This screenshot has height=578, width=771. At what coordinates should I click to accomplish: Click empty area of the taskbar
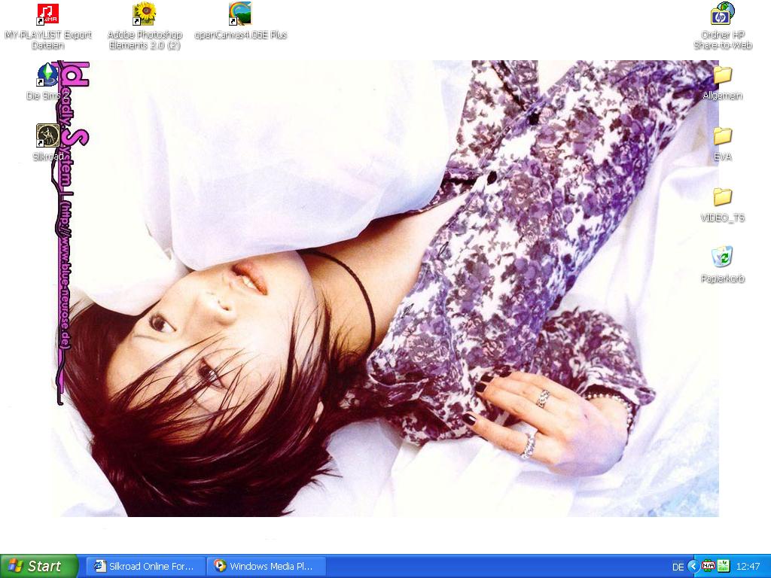point(489,566)
